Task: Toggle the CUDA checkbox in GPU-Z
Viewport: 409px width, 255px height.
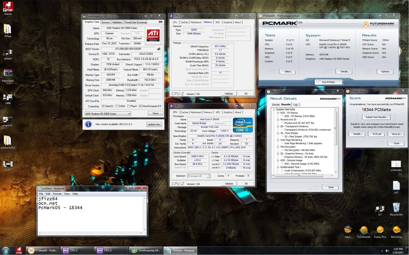Action: (117, 106)
